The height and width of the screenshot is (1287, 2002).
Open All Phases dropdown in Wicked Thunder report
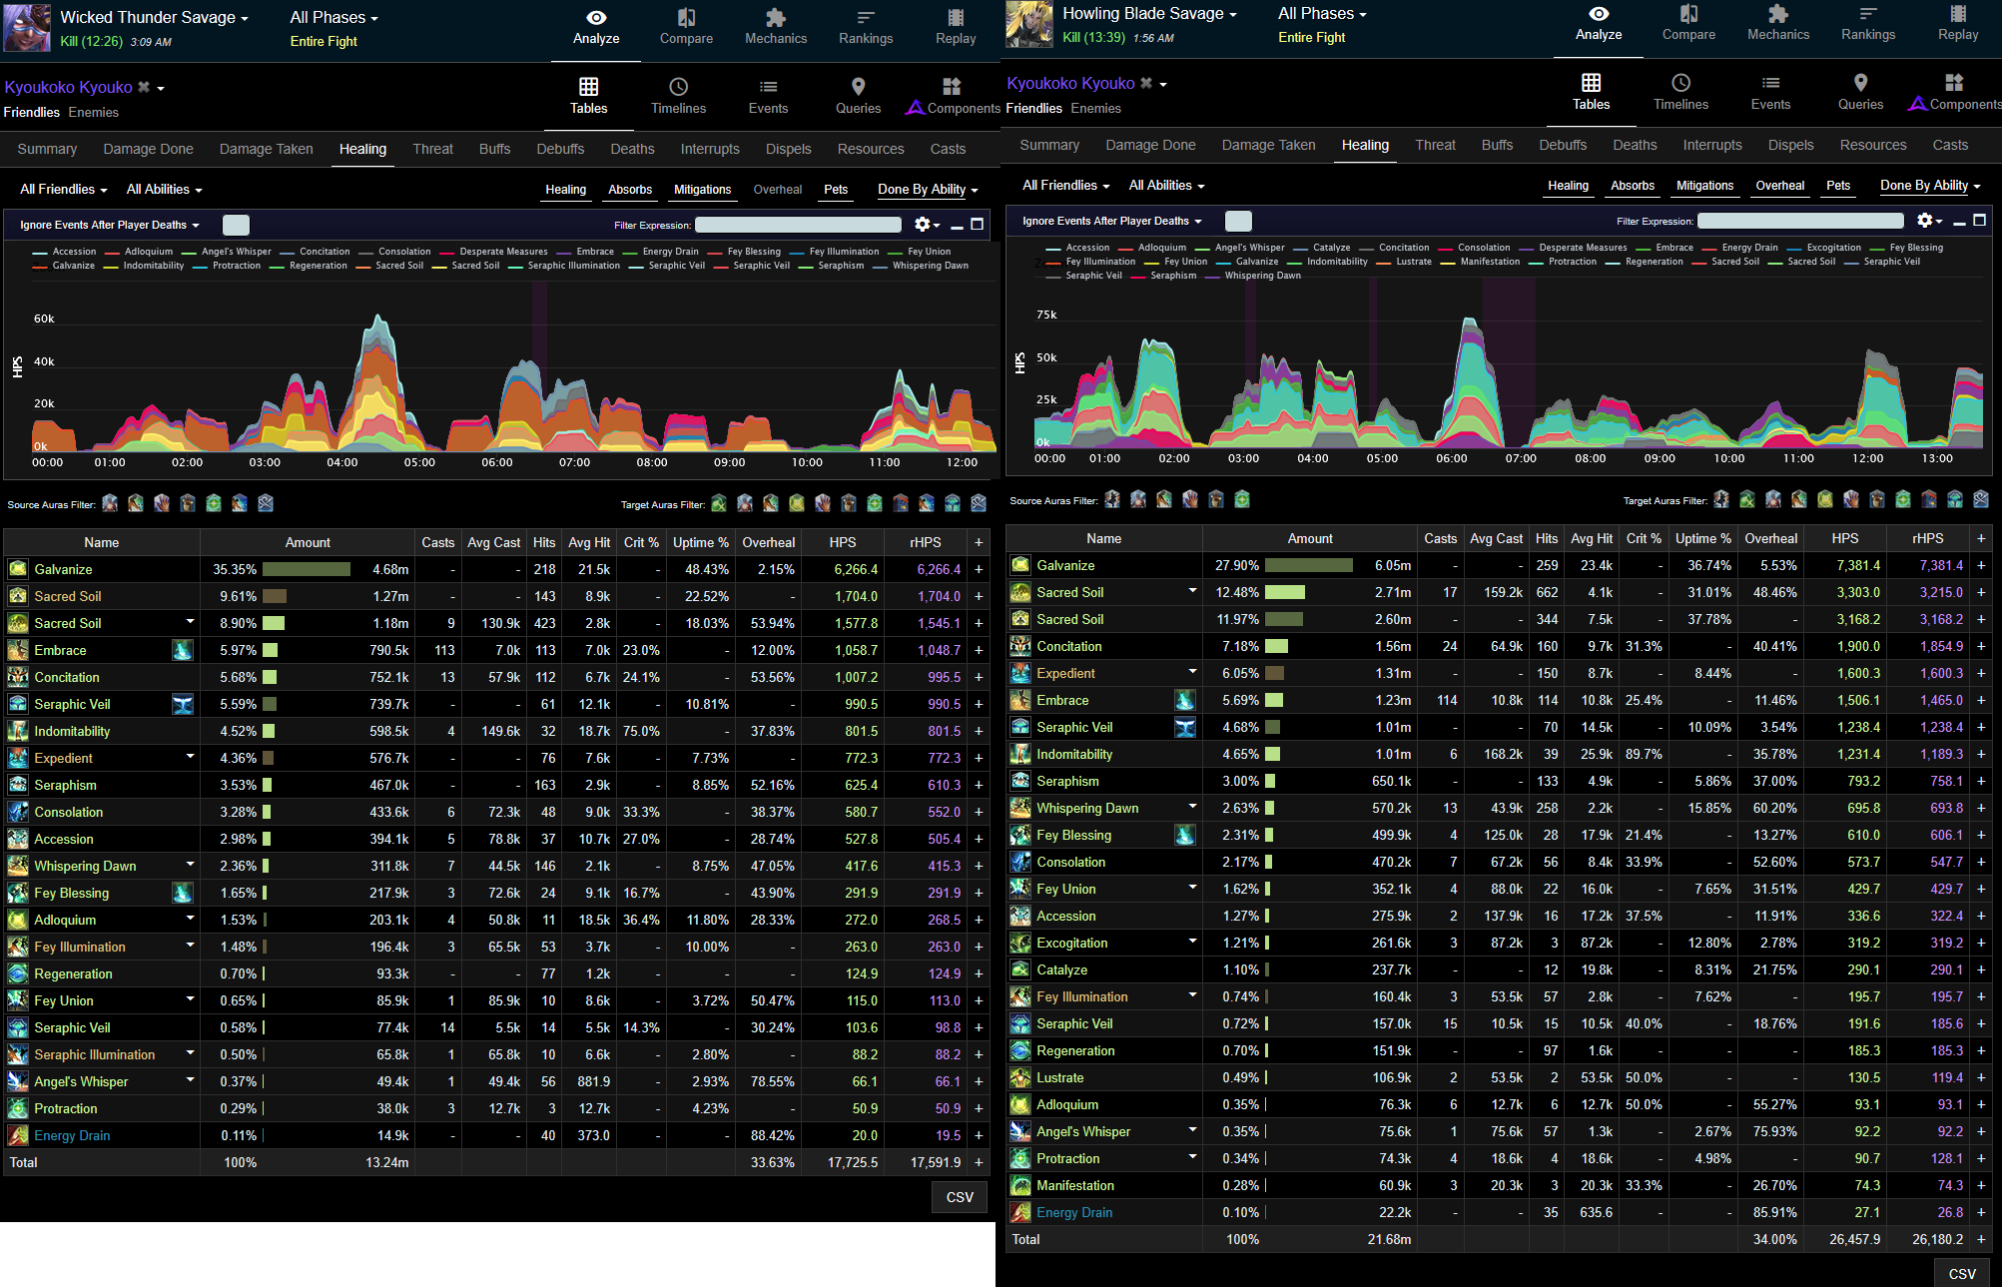[x=334, y=17]
